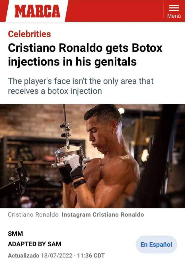The width and height of the screenshot is (185, 262).
Task: Tap the MARCA logo
Action: (37, 11)
